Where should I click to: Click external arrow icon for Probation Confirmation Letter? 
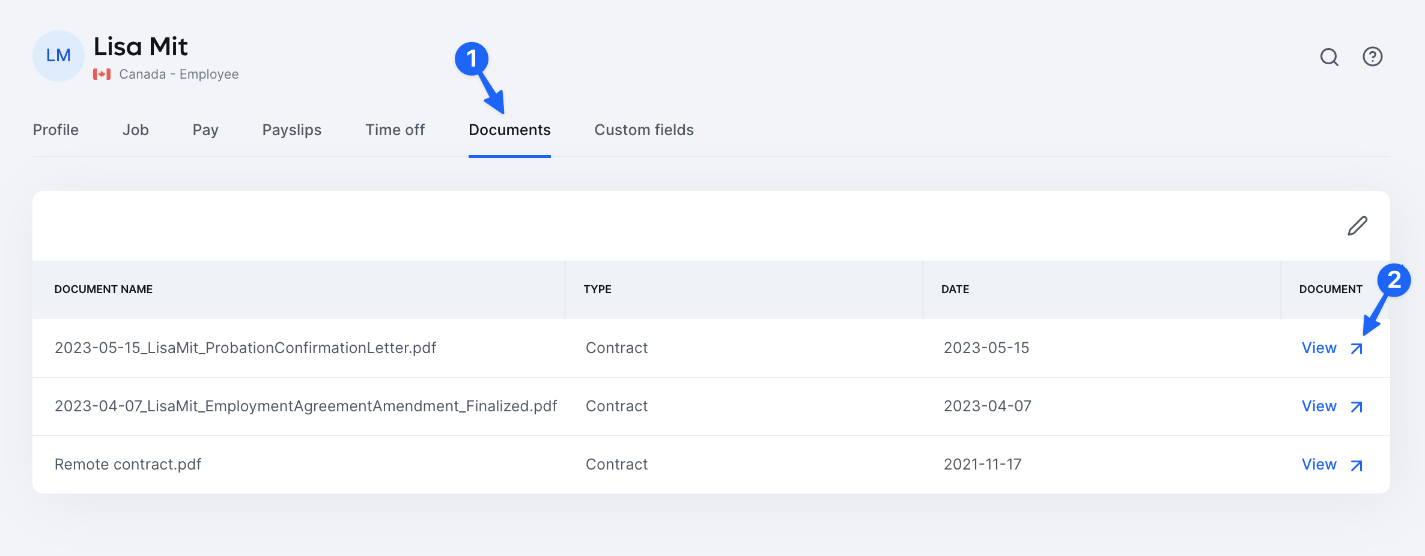(1357, 349)
